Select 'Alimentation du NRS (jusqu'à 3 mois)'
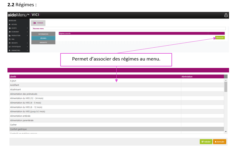235x149 pixels. (x=117, y=111)
